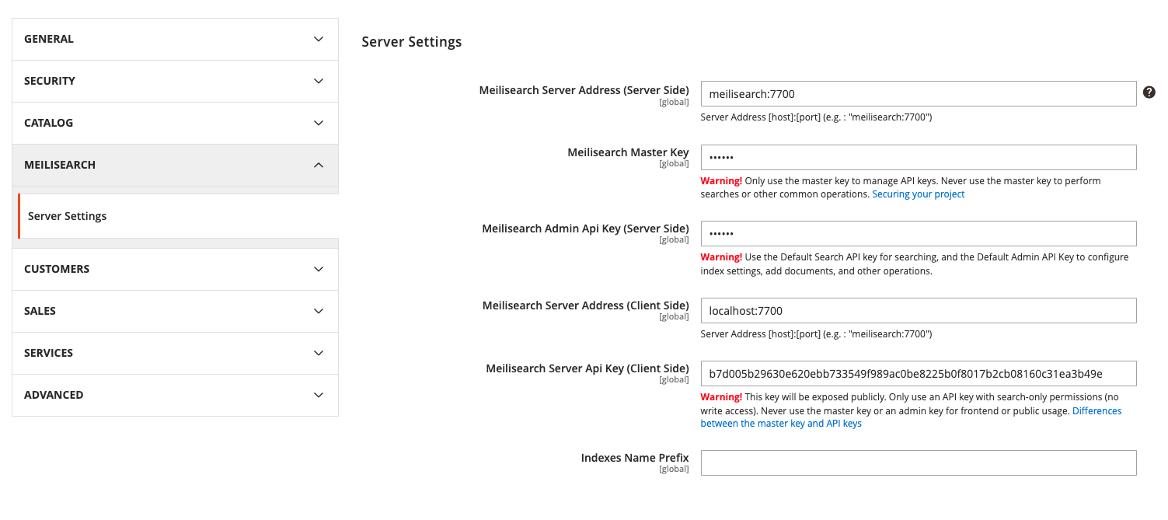Click the master key Warning! text
Viewport: 1168px width, 520px height.
721,180
